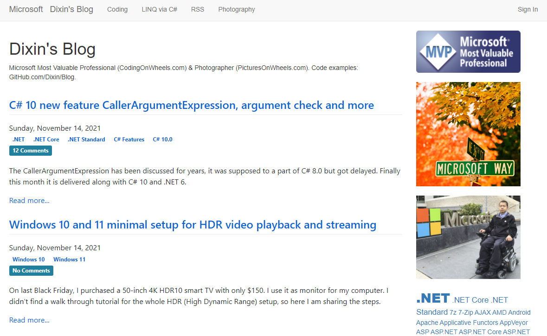Click the photo of man at Microsoft sign

[468, 237]
